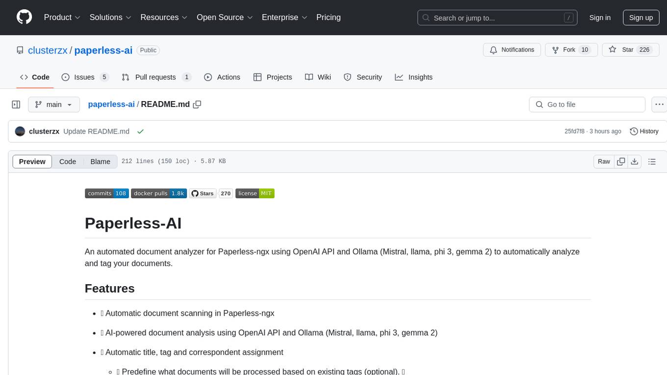Viewport: 667px width, 375px height.
Task: Expand the file tree side panel
Action: [x=16, y=105]
